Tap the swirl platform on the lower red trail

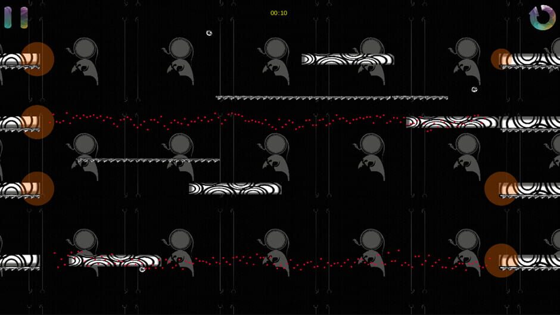(x=114, y=261)
